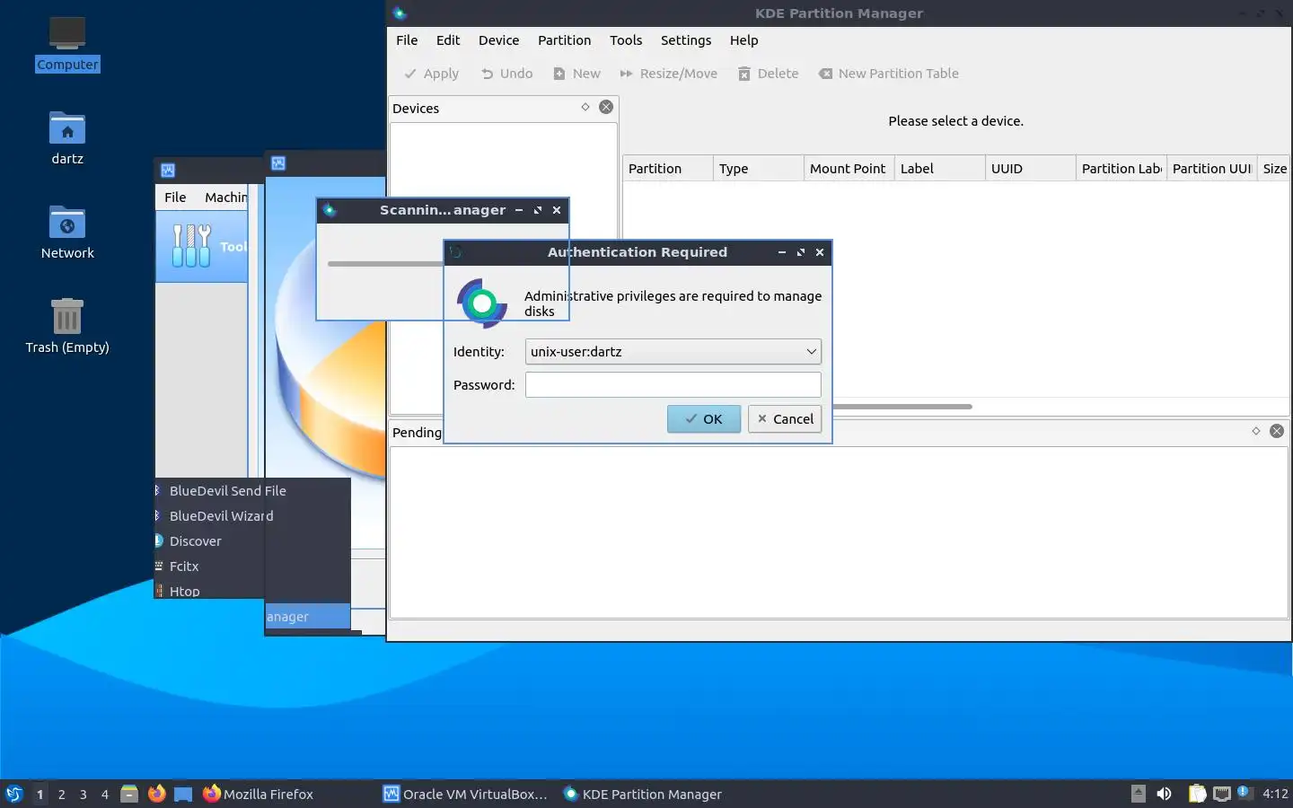Launch Firefox from the quick-launch icon
1293x808 pixels.
[x=156, y=794]
